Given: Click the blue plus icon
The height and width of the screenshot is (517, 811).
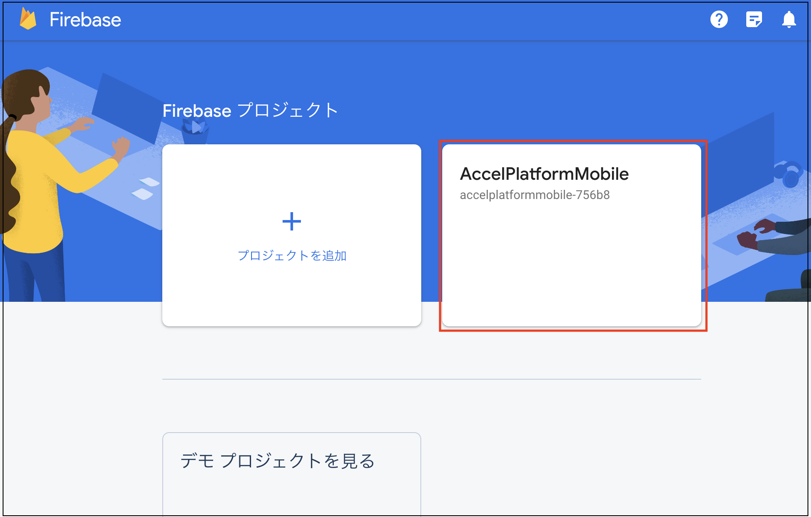Looking at the screenshot, I should pyautogui.click(x=292, y=221).
